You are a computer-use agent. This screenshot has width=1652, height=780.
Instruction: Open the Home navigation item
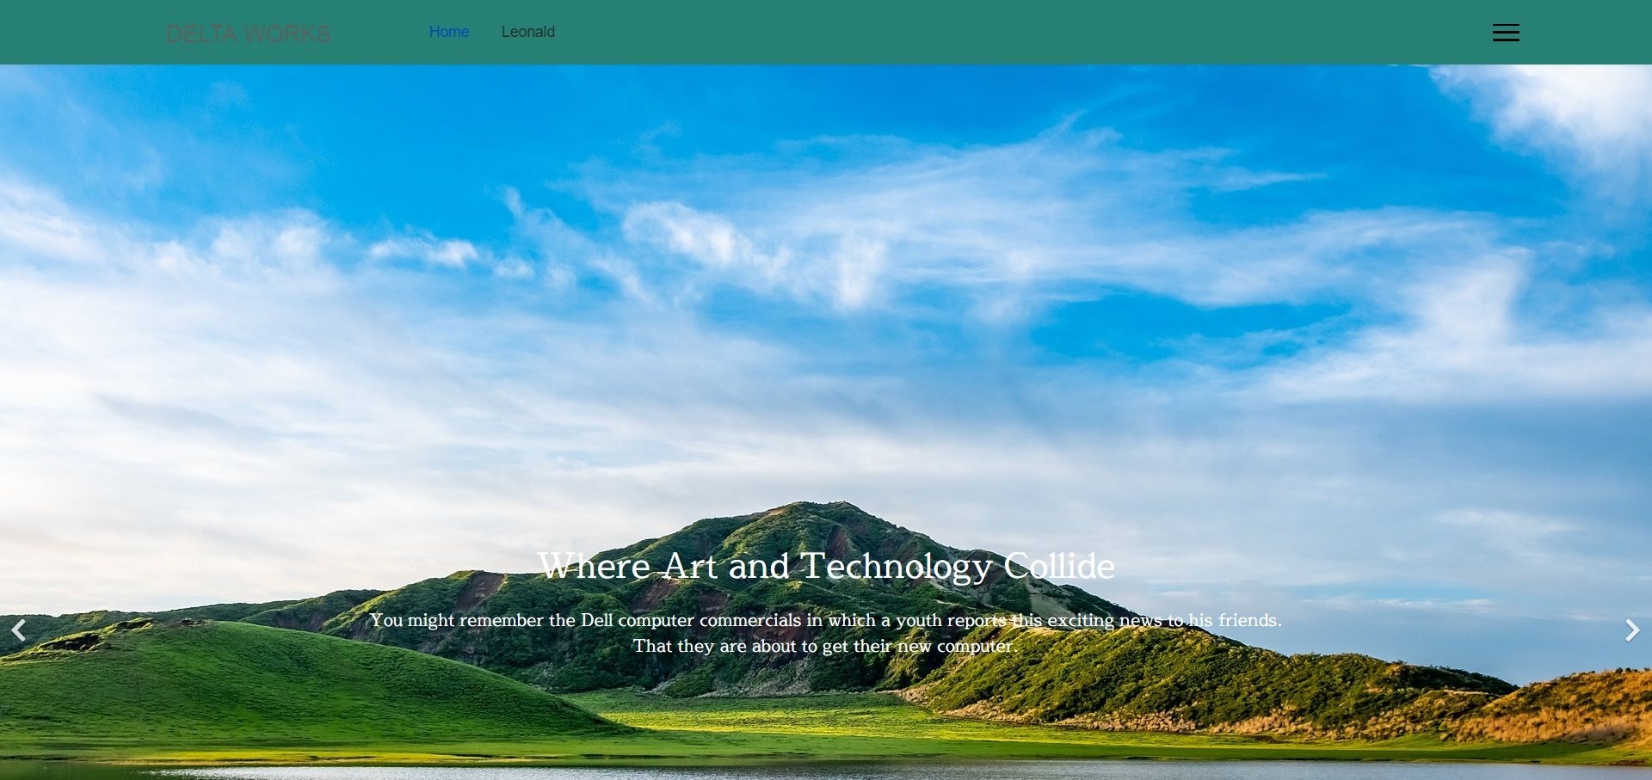click(448, 32)
